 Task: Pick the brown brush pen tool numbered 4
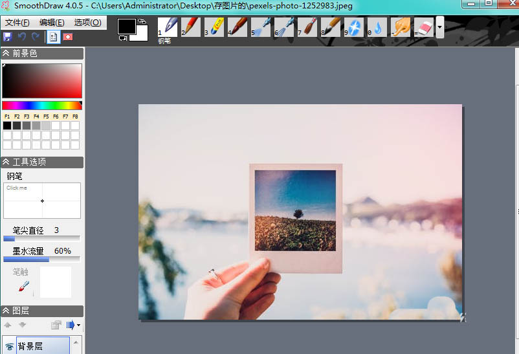pyautogui.click(x=237, y=27)
